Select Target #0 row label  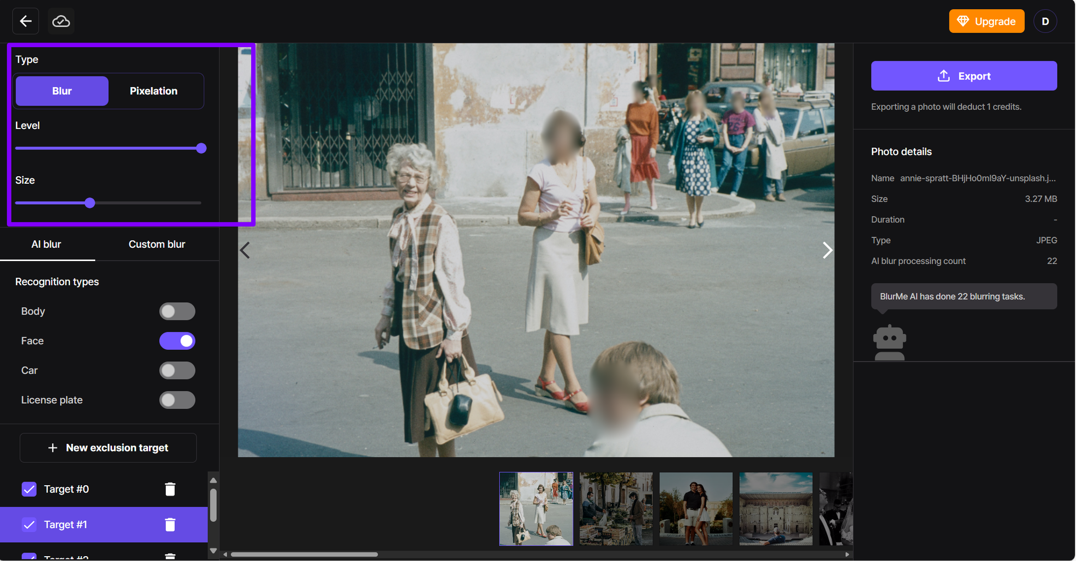(66, 489)
